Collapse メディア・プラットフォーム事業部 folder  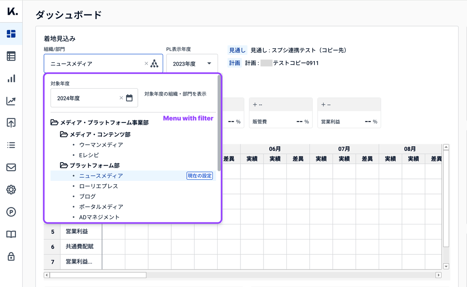[54, 122]
